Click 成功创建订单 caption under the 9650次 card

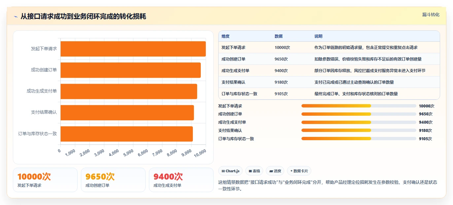click(97, 185)
